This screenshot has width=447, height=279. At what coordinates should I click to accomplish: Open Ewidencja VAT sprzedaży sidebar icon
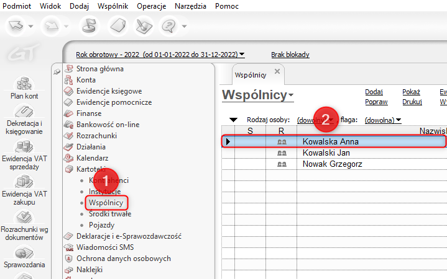24,155
